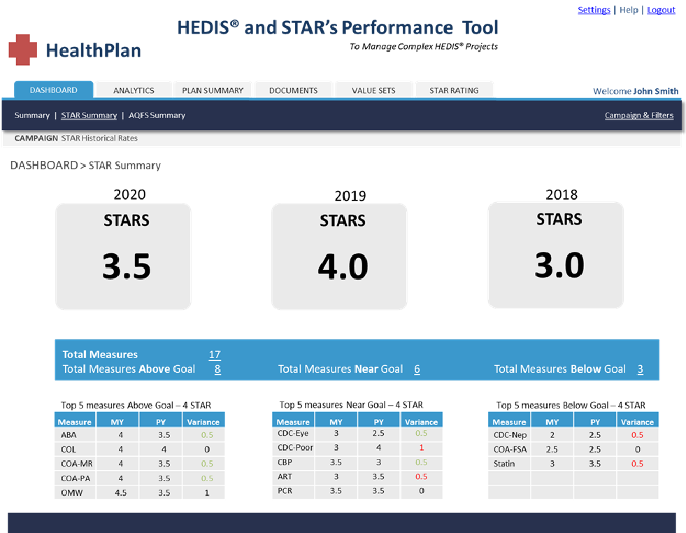The height and width of the screenshot is (533, 686).
Task: Open Campaign & Filters
Action: pos(638,115)
